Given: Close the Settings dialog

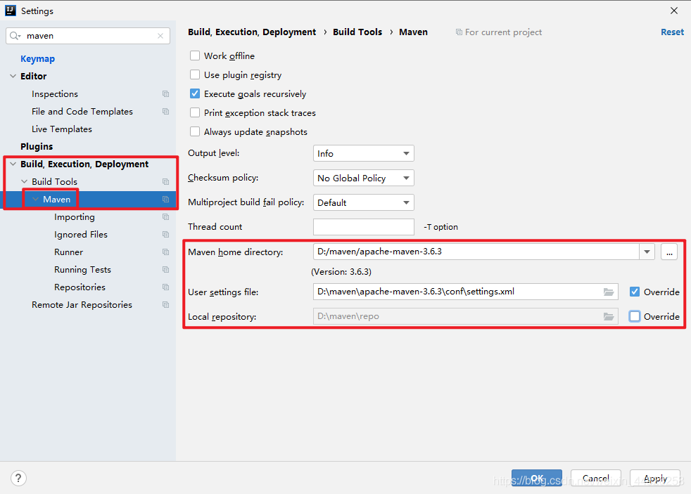Looking at the screenshot, I should tap(674, 11).
